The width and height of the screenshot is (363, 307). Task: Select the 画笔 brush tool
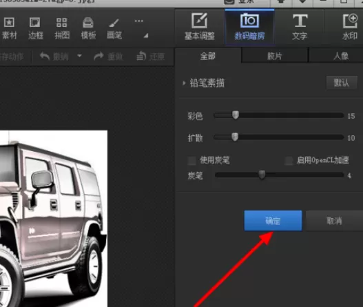click(x=114, y=28)
